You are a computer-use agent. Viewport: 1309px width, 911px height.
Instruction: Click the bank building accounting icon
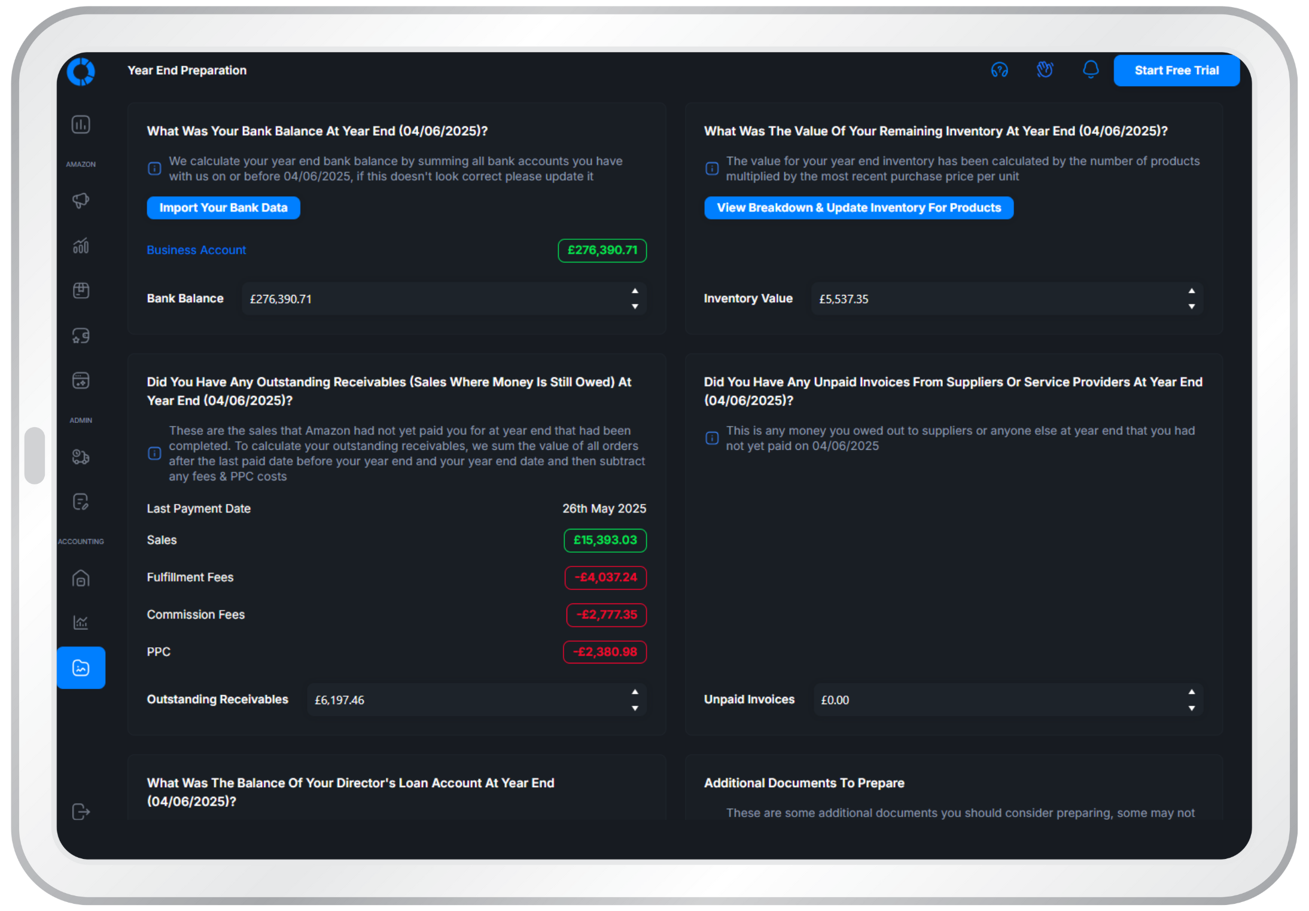click(81, 578)
